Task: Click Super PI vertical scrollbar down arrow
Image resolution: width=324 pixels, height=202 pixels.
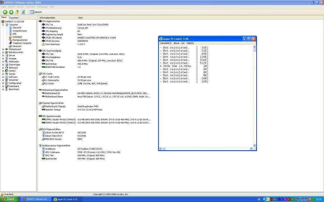Action: (x=254, y=145)
